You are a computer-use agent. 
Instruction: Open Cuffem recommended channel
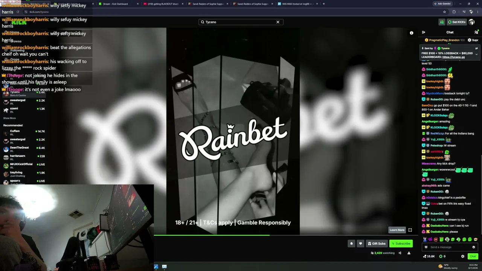pos(24,132)
